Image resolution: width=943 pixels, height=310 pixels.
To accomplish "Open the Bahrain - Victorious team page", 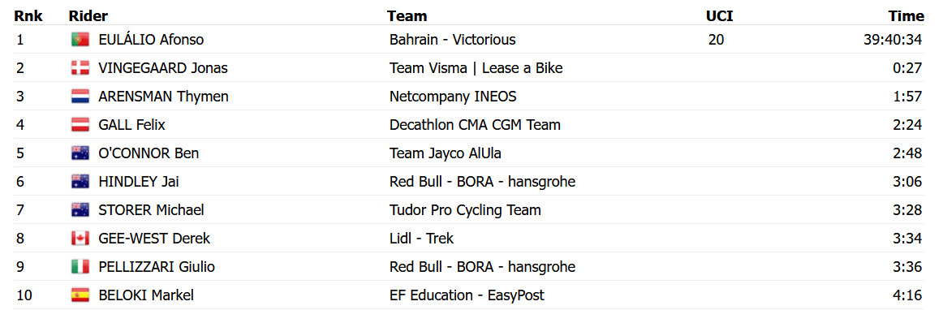I will pyautogui.click(x=452, y=40).
